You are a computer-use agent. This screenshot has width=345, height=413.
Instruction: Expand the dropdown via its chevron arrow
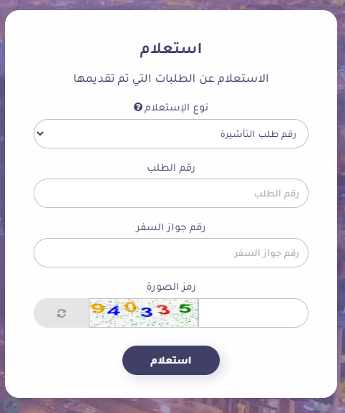click(x=40, y=133)
